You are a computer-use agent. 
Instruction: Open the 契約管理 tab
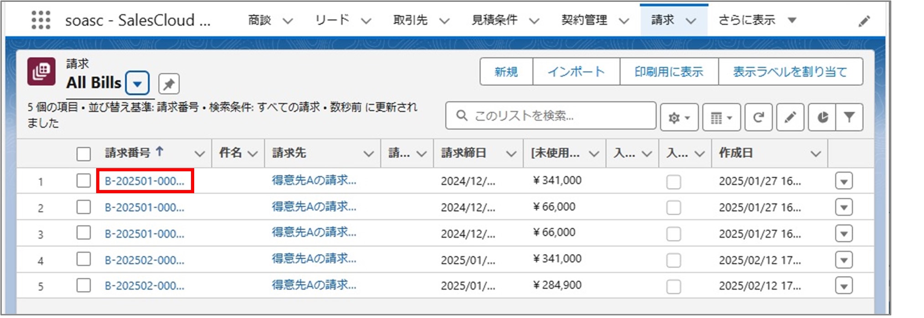(584, 20)
